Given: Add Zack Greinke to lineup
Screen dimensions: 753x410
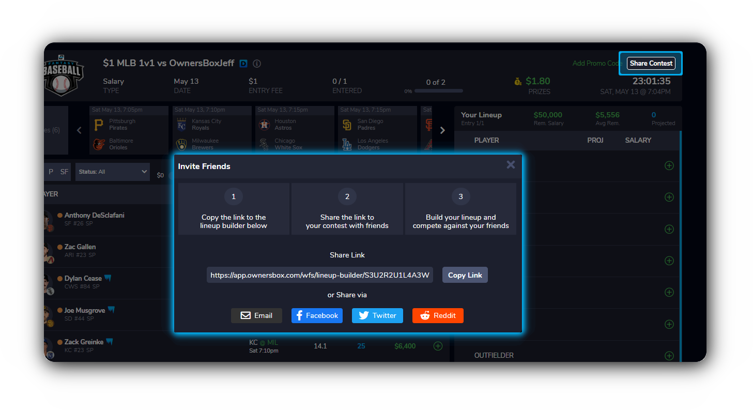Looking at the screenshot, I should [438, 346].
